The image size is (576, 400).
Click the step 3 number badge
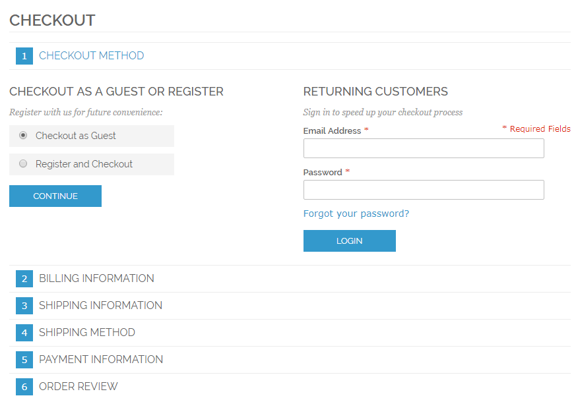24,306
